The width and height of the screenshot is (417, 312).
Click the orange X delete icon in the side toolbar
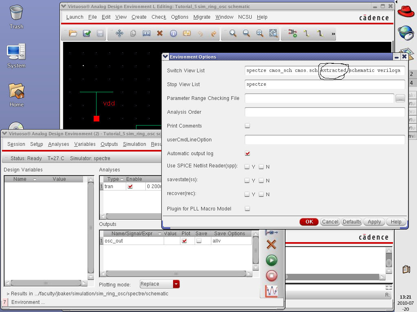(271, 244)
